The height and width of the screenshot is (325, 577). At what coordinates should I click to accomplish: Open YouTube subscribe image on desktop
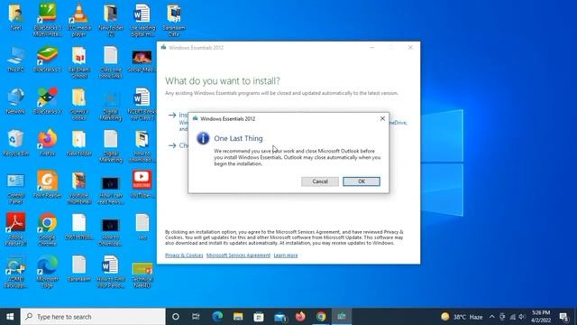tap(142, 185)
